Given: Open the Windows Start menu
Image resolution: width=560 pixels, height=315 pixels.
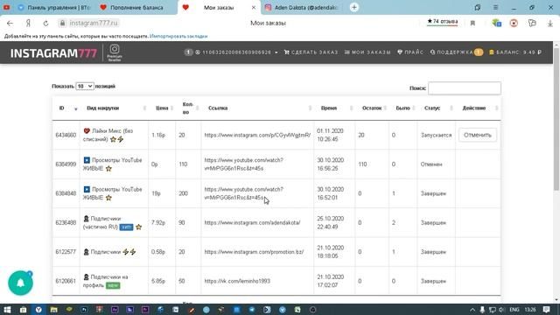Looking at the screenshot, I should [x=7, y=310].
